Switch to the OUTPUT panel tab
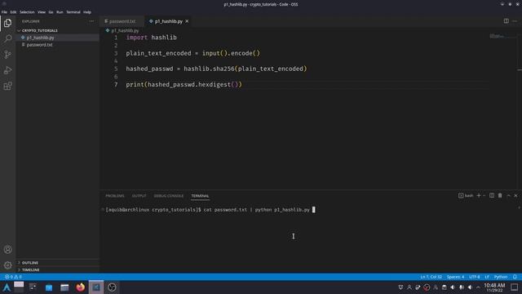The image size is (522, 294). 139,196
